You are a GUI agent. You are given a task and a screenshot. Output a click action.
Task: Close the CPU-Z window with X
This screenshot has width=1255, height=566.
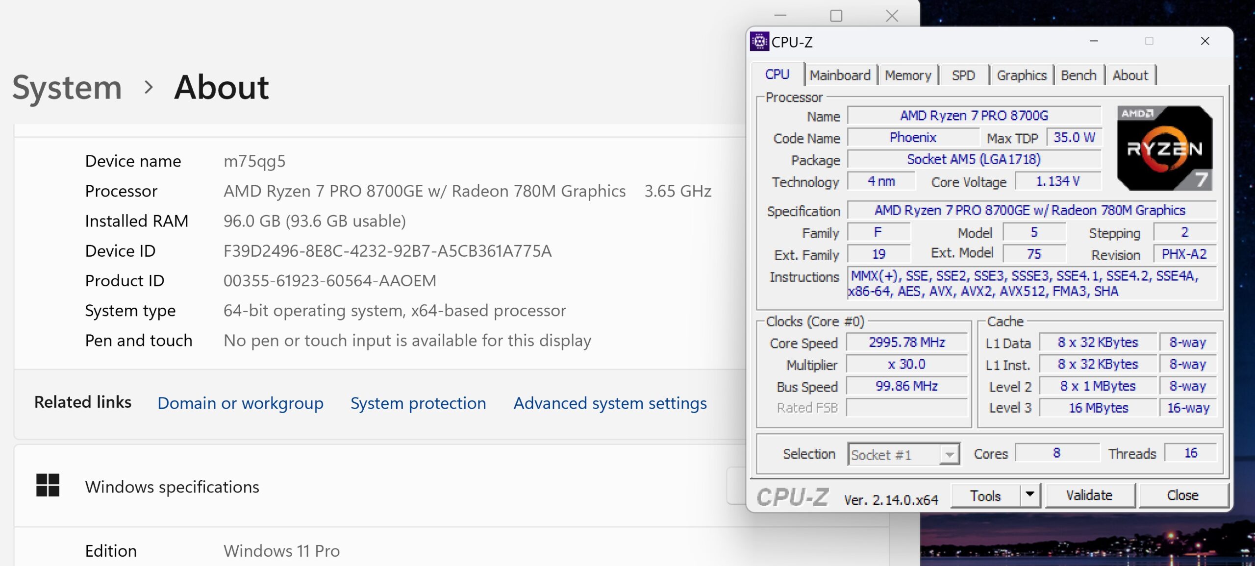pyautogui.click(x=1205, y=41)
